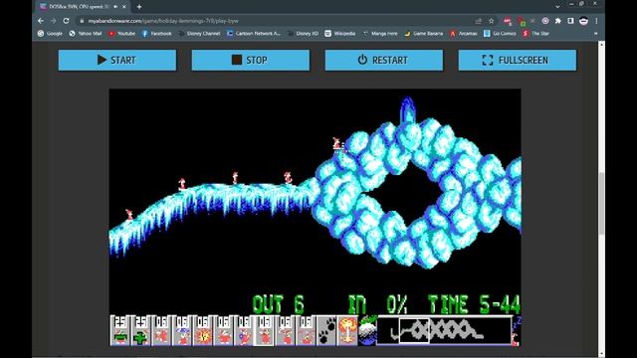Screen dimensions: 637x358
Task: Open the Game Banana bookmark
Action: point(424,33)
